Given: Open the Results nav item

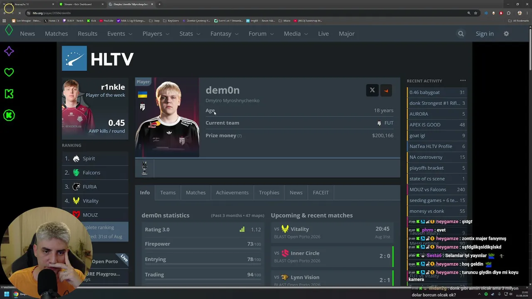Looking at the screenshot, I should pyautogui.click(x=87, y=34).
